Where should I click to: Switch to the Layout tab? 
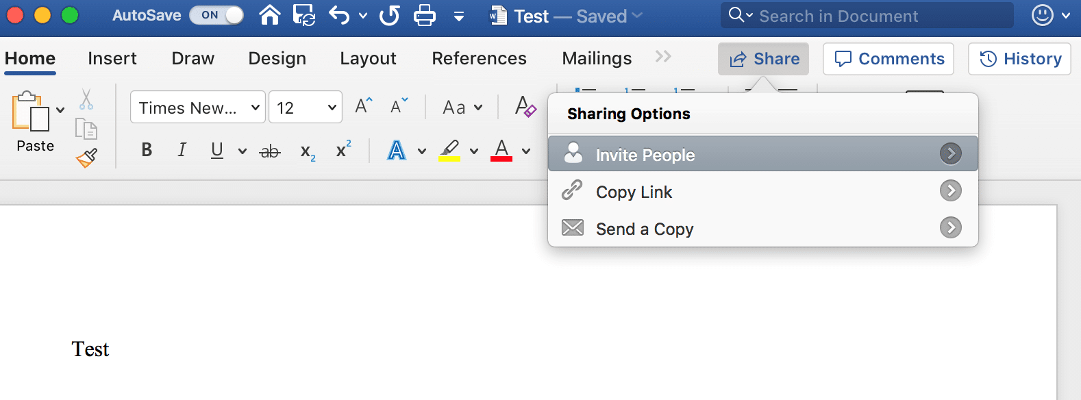pos(368,59)
